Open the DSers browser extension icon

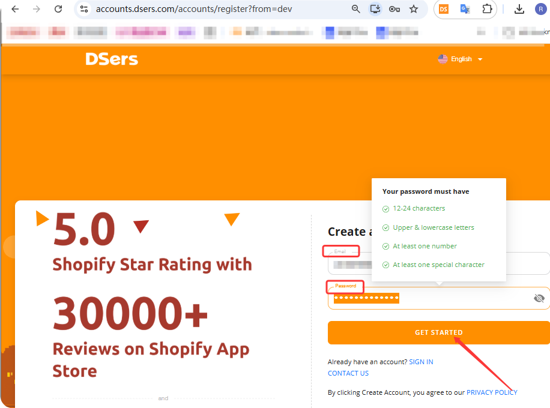tap(444, 9)
